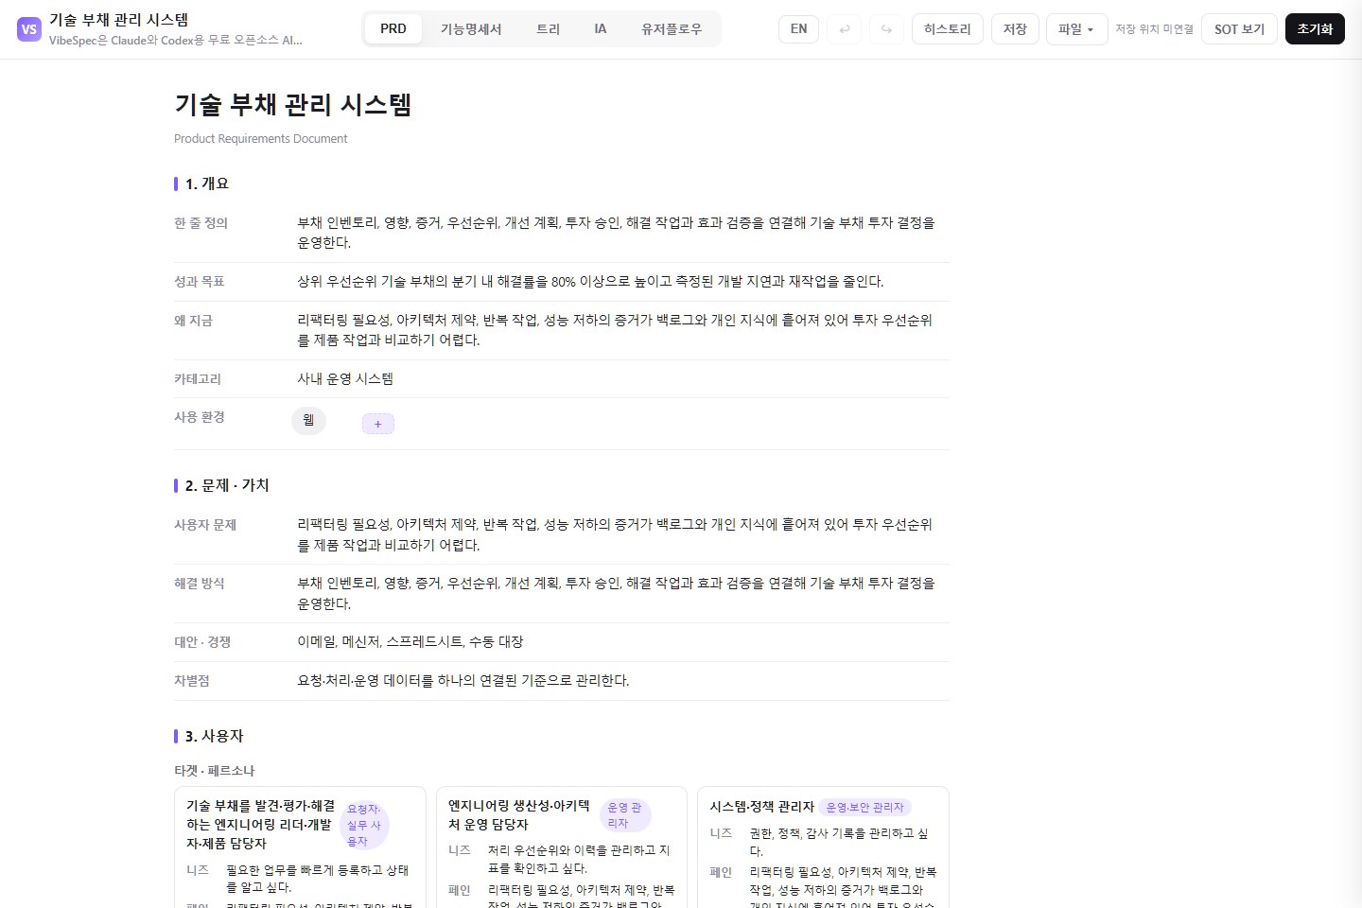Image resolution: width=1362 pixels, height=908 pixels.
Task: Click the VibeSpec description subtitle
Action: 176,40
